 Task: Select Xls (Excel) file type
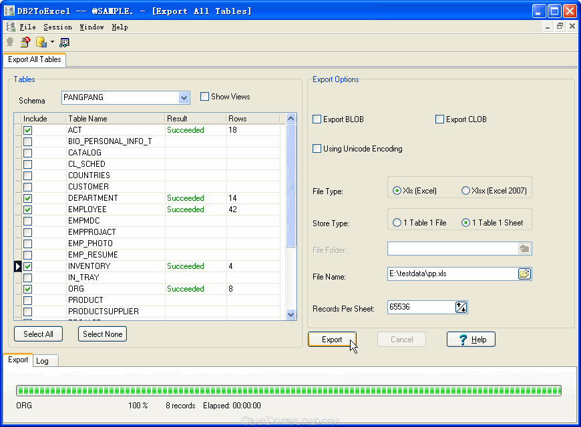coord(397,191)
